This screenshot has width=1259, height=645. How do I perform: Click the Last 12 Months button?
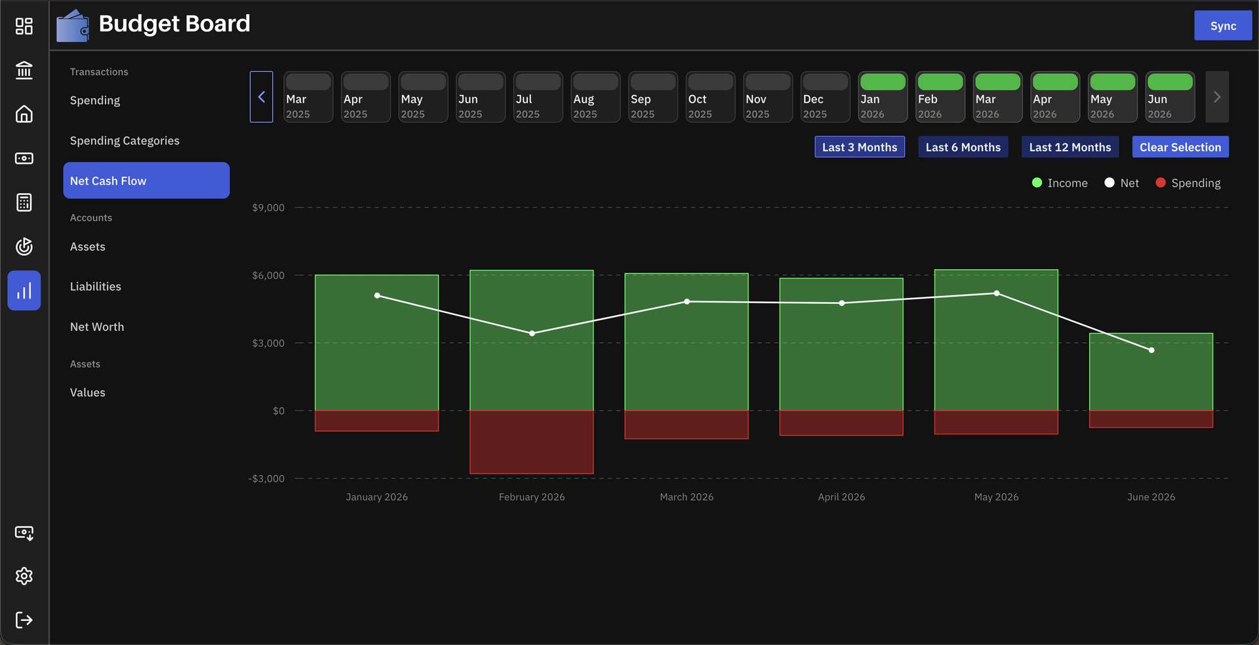1070,147
